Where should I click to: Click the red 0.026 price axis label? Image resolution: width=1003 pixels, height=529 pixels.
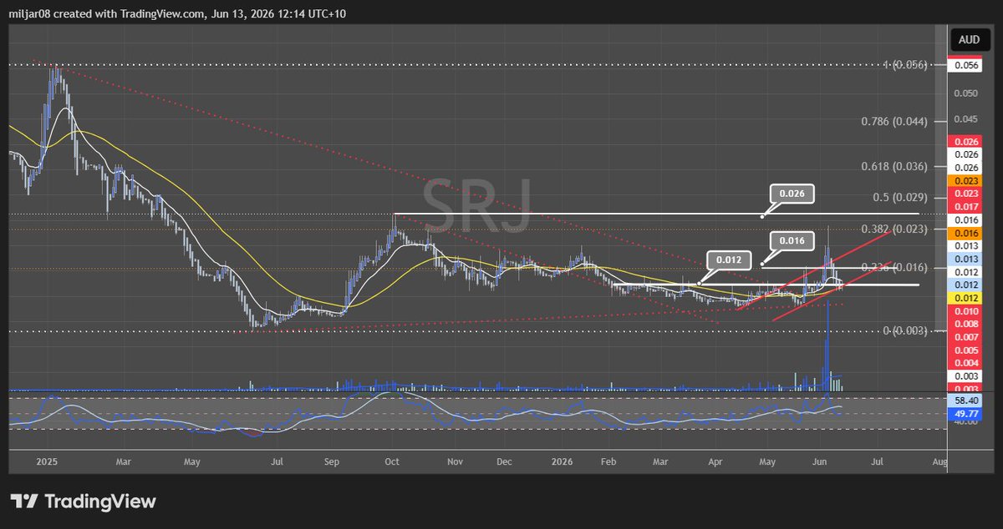(x=966, y=143)
